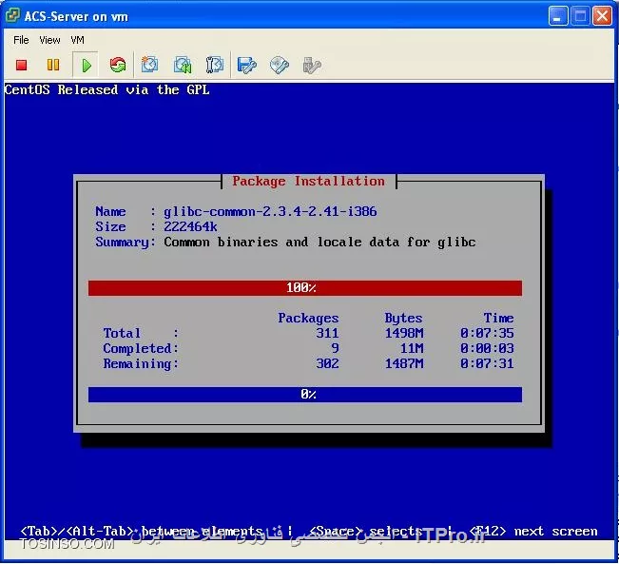Take a snapshot with the clock-plus icon
Image resolution: width=619 pixels, height=564 pixels.
(149, 65)
